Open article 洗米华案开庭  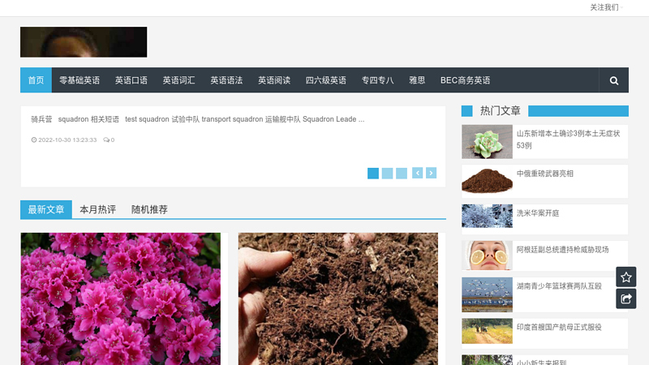[538, 213]
